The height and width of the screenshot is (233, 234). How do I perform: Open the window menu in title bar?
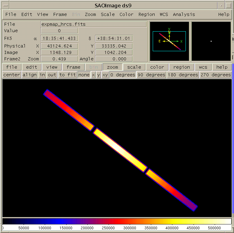pyautogui.click(x=6, y=6)
